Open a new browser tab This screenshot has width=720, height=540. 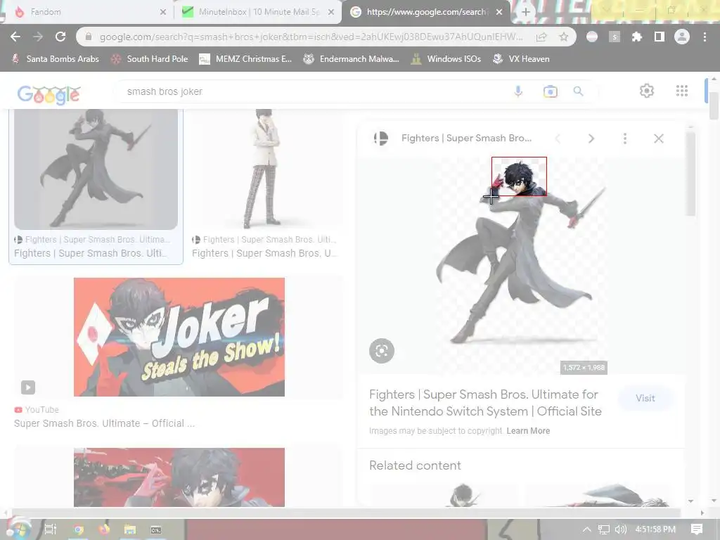tap(526, 12)
